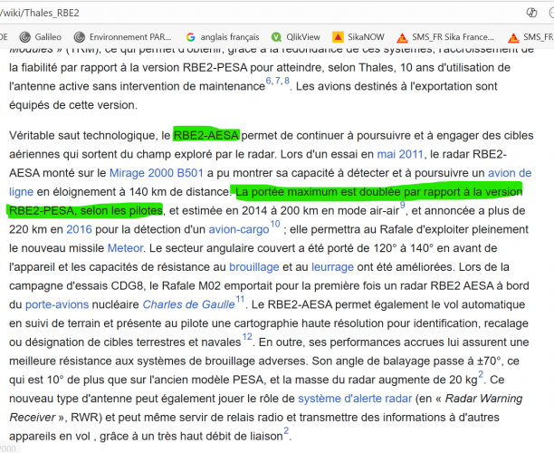Screen dimensions: 554x453
Task: Click footnote 2 after 'augmente de 20 kg'
Action: 481,374
